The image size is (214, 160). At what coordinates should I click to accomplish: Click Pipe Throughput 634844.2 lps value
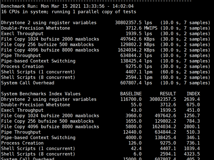point(136,56)
